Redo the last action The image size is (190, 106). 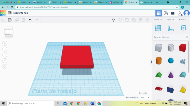[x=37, y=20]
